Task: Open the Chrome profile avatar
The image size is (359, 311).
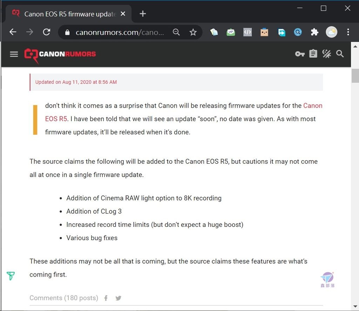Action: tap(331, 32)
